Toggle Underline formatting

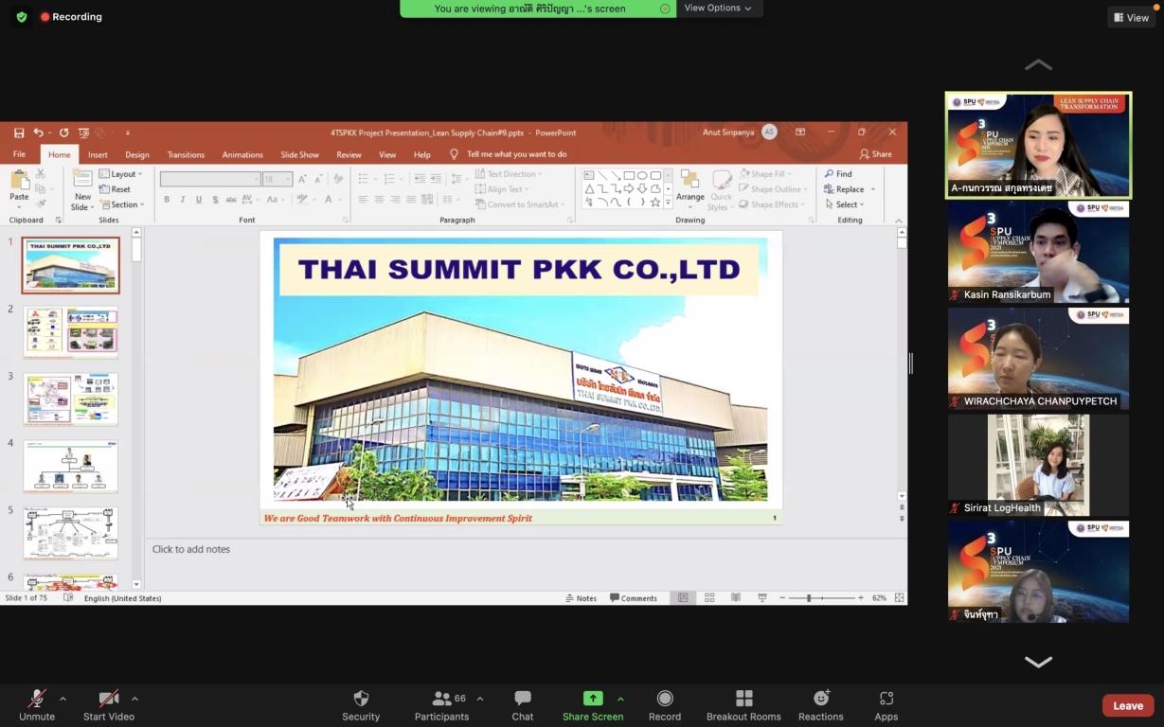point(199,200)
